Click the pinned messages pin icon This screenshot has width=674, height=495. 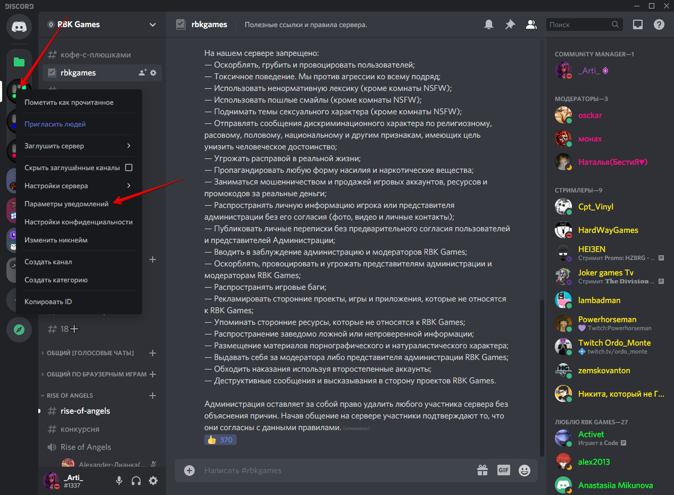pos(510,24)
